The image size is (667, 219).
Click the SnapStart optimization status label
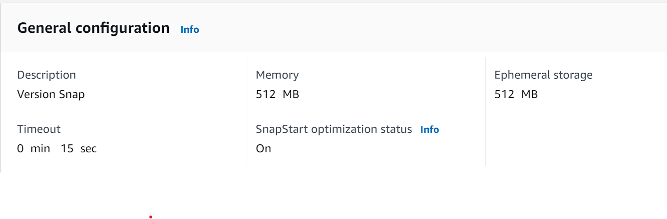point(333,129)
